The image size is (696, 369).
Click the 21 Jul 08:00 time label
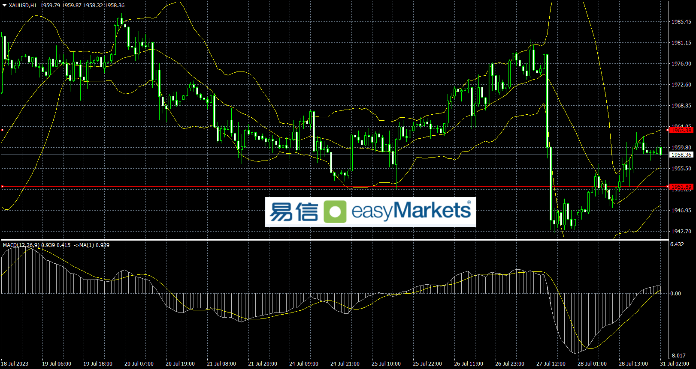tap(221, 364)
